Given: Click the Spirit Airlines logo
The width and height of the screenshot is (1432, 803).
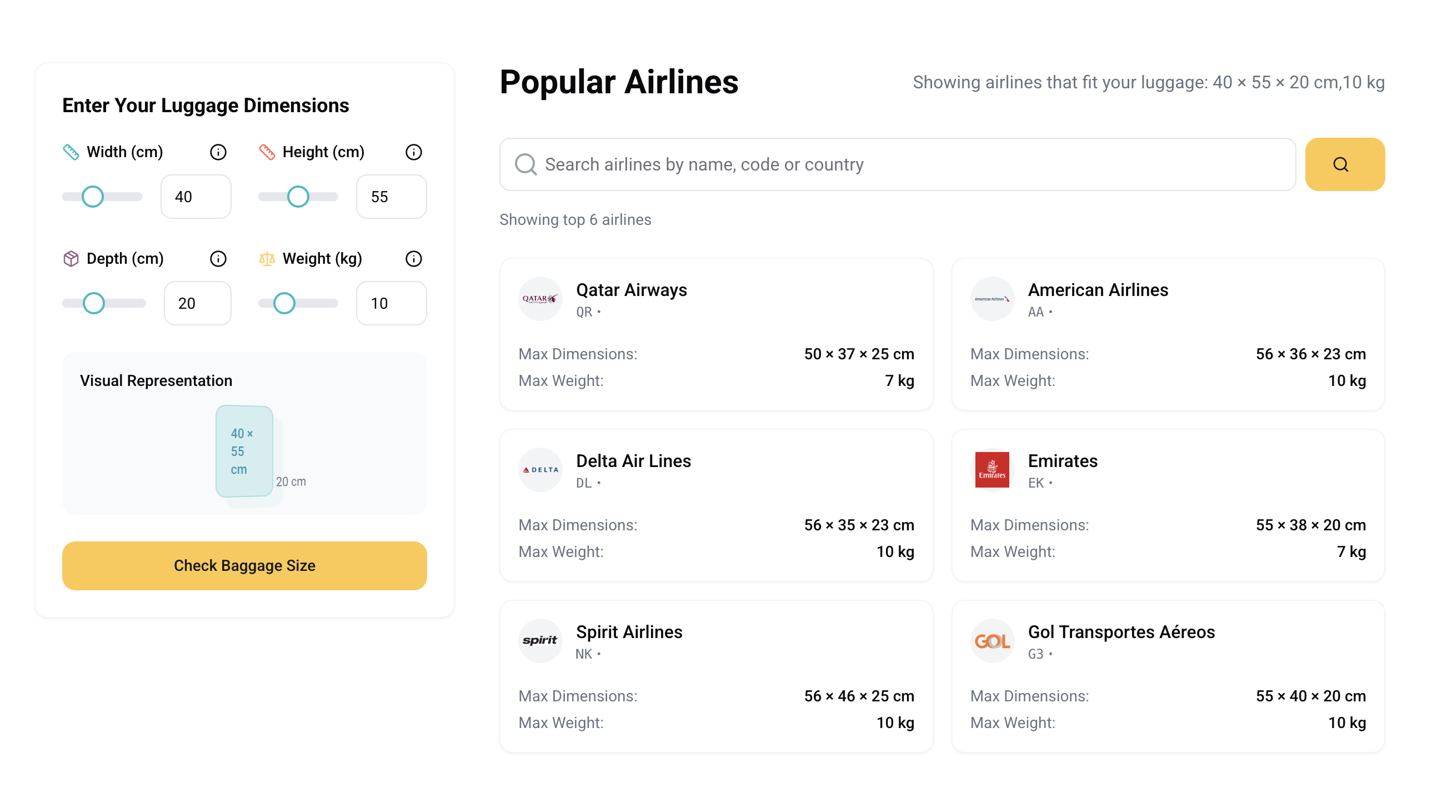Looking at the screenshot, I should pos(540,641).
